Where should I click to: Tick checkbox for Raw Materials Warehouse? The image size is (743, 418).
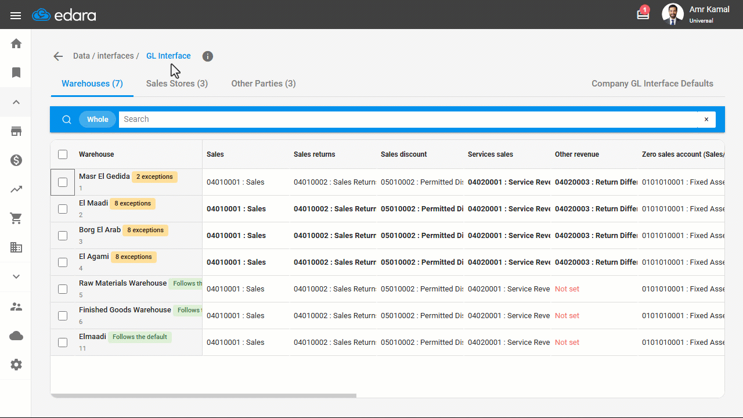click(63, 289)
